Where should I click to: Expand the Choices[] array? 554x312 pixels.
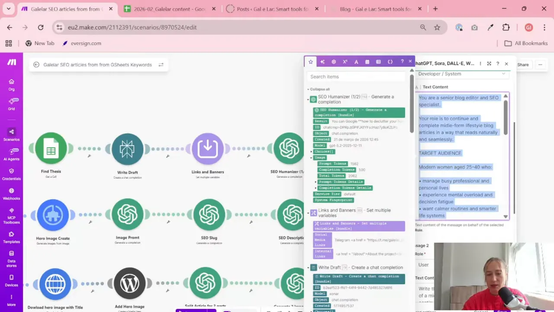click(x=312, y=152)
